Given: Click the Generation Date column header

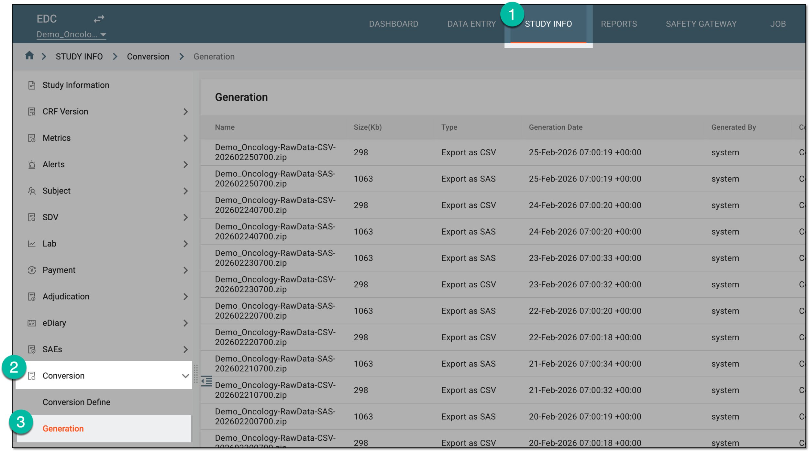Looking at the screenshot, I should pyautogui.click(x=555, y=127).
